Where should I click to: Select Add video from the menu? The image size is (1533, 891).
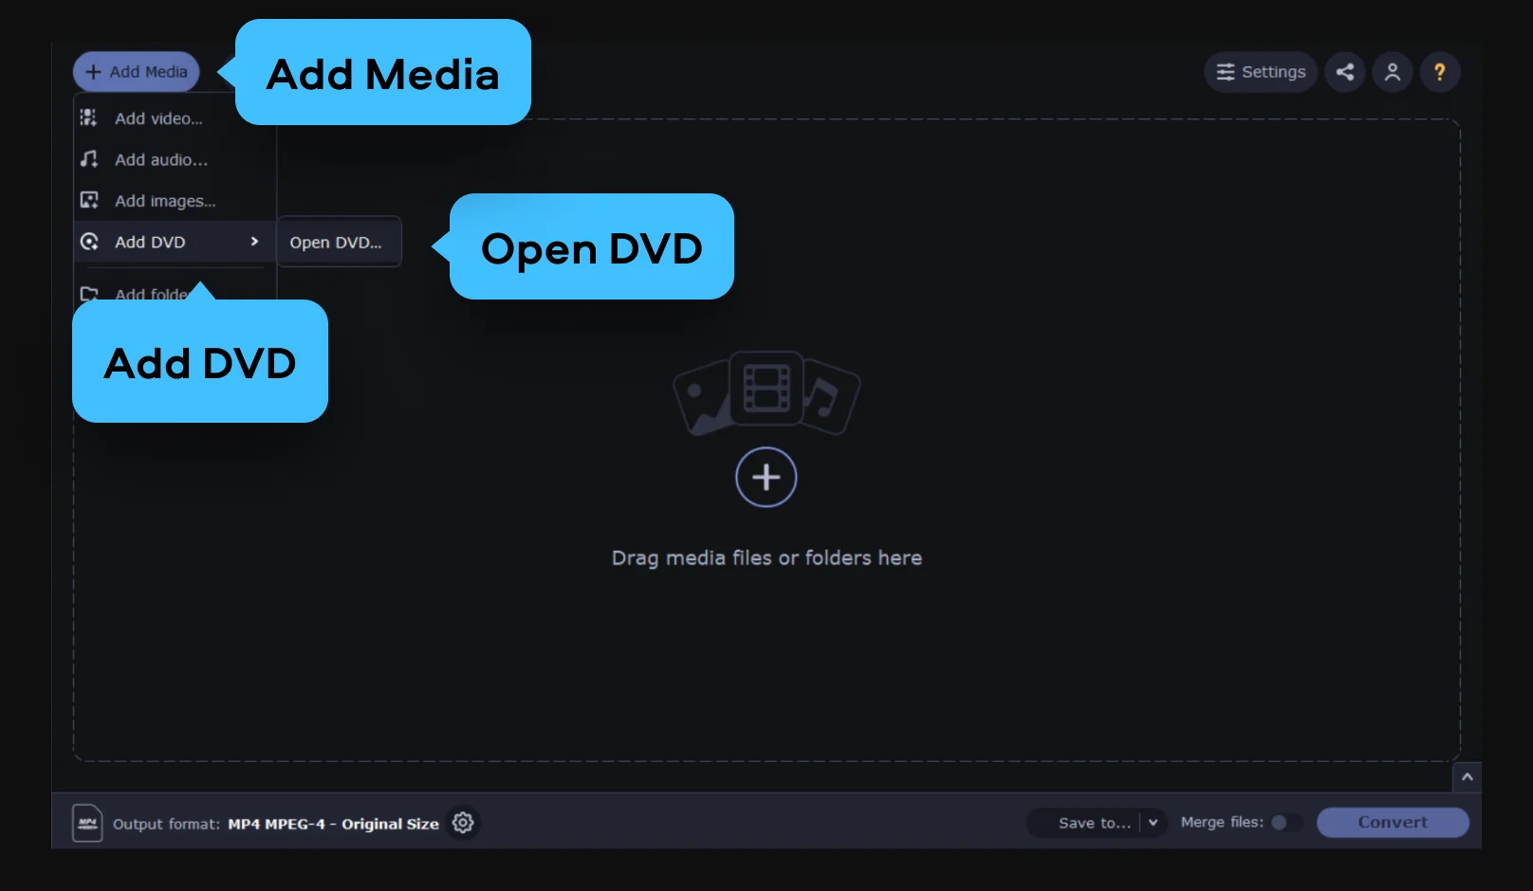point(175,118)
